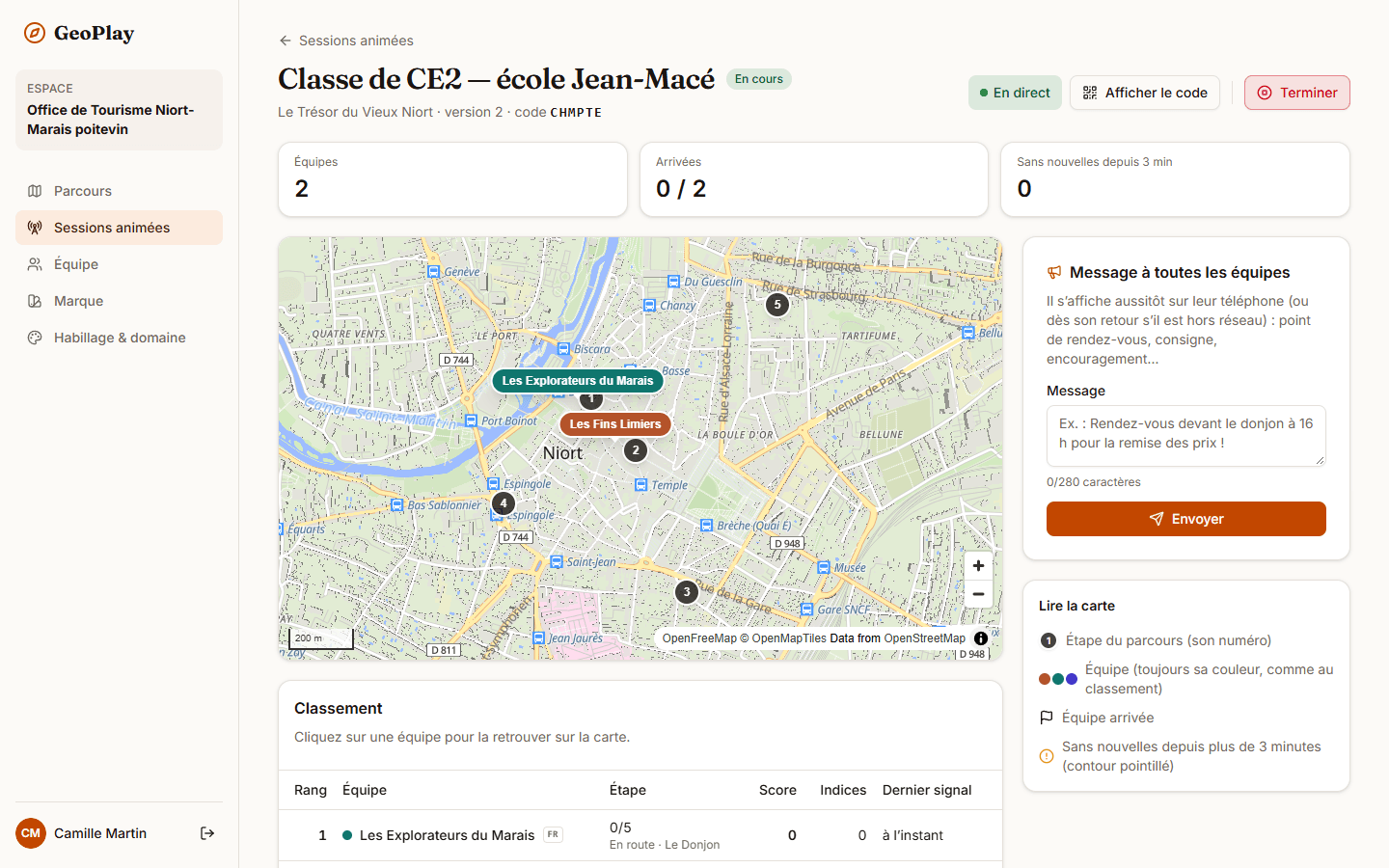Click the En direct status button
This screenshot has width=1389, height=868.
(x=1015, y=93)
